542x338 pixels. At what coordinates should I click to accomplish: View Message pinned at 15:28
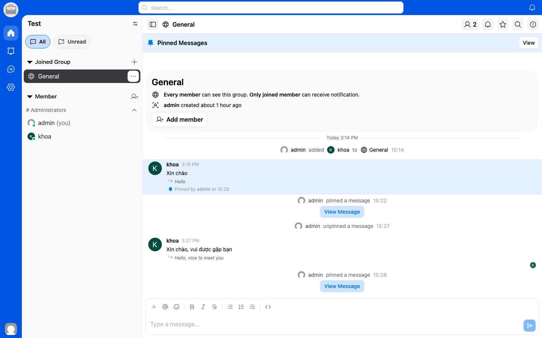click(342, 286)
